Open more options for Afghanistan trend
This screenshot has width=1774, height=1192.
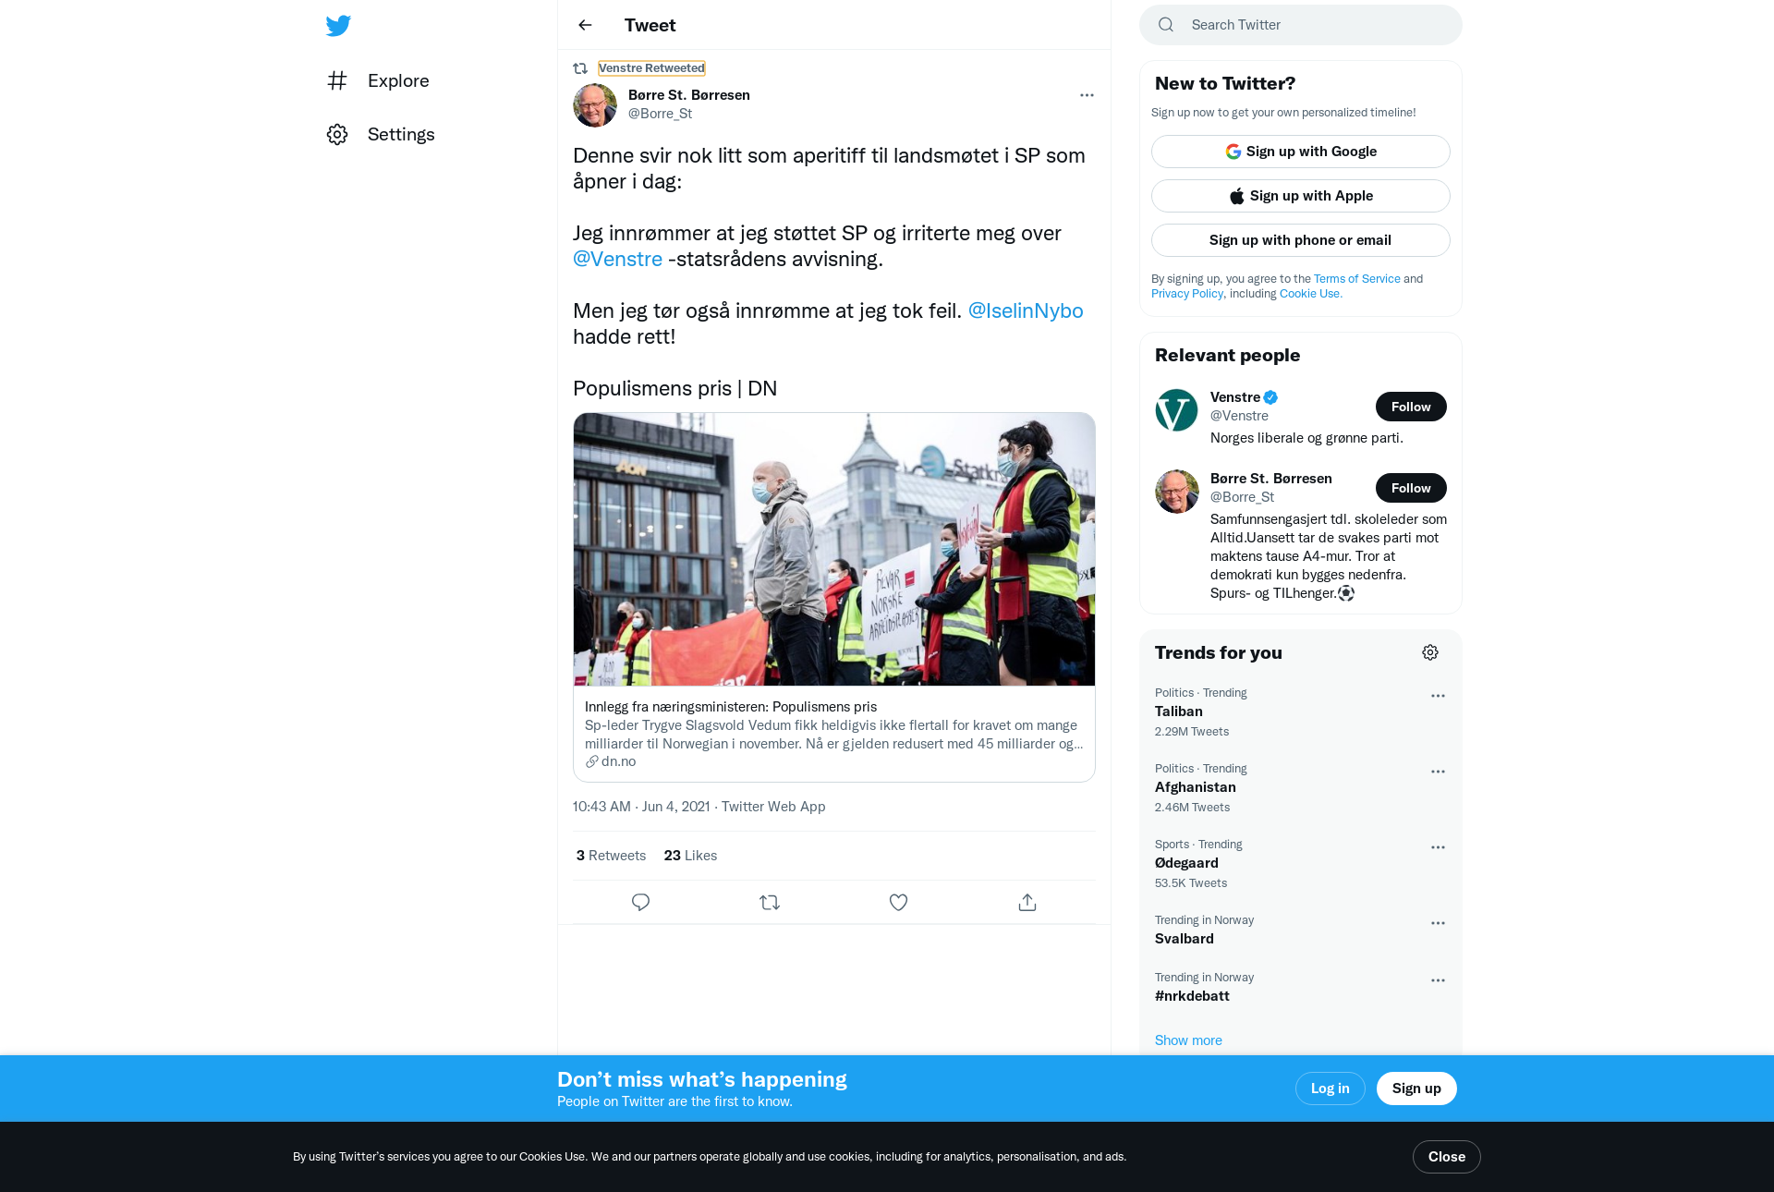tap(1438, 772)
